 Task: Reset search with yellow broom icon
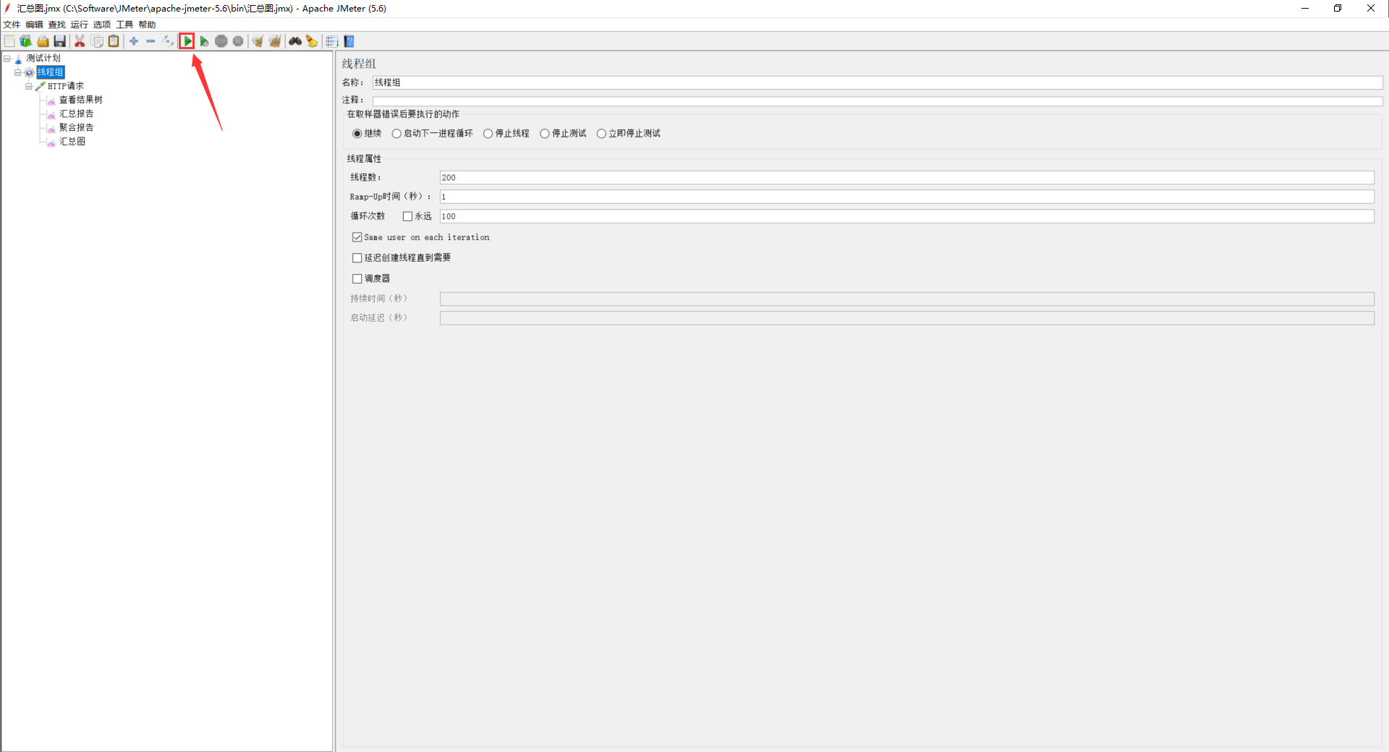(x=312, y=41)
